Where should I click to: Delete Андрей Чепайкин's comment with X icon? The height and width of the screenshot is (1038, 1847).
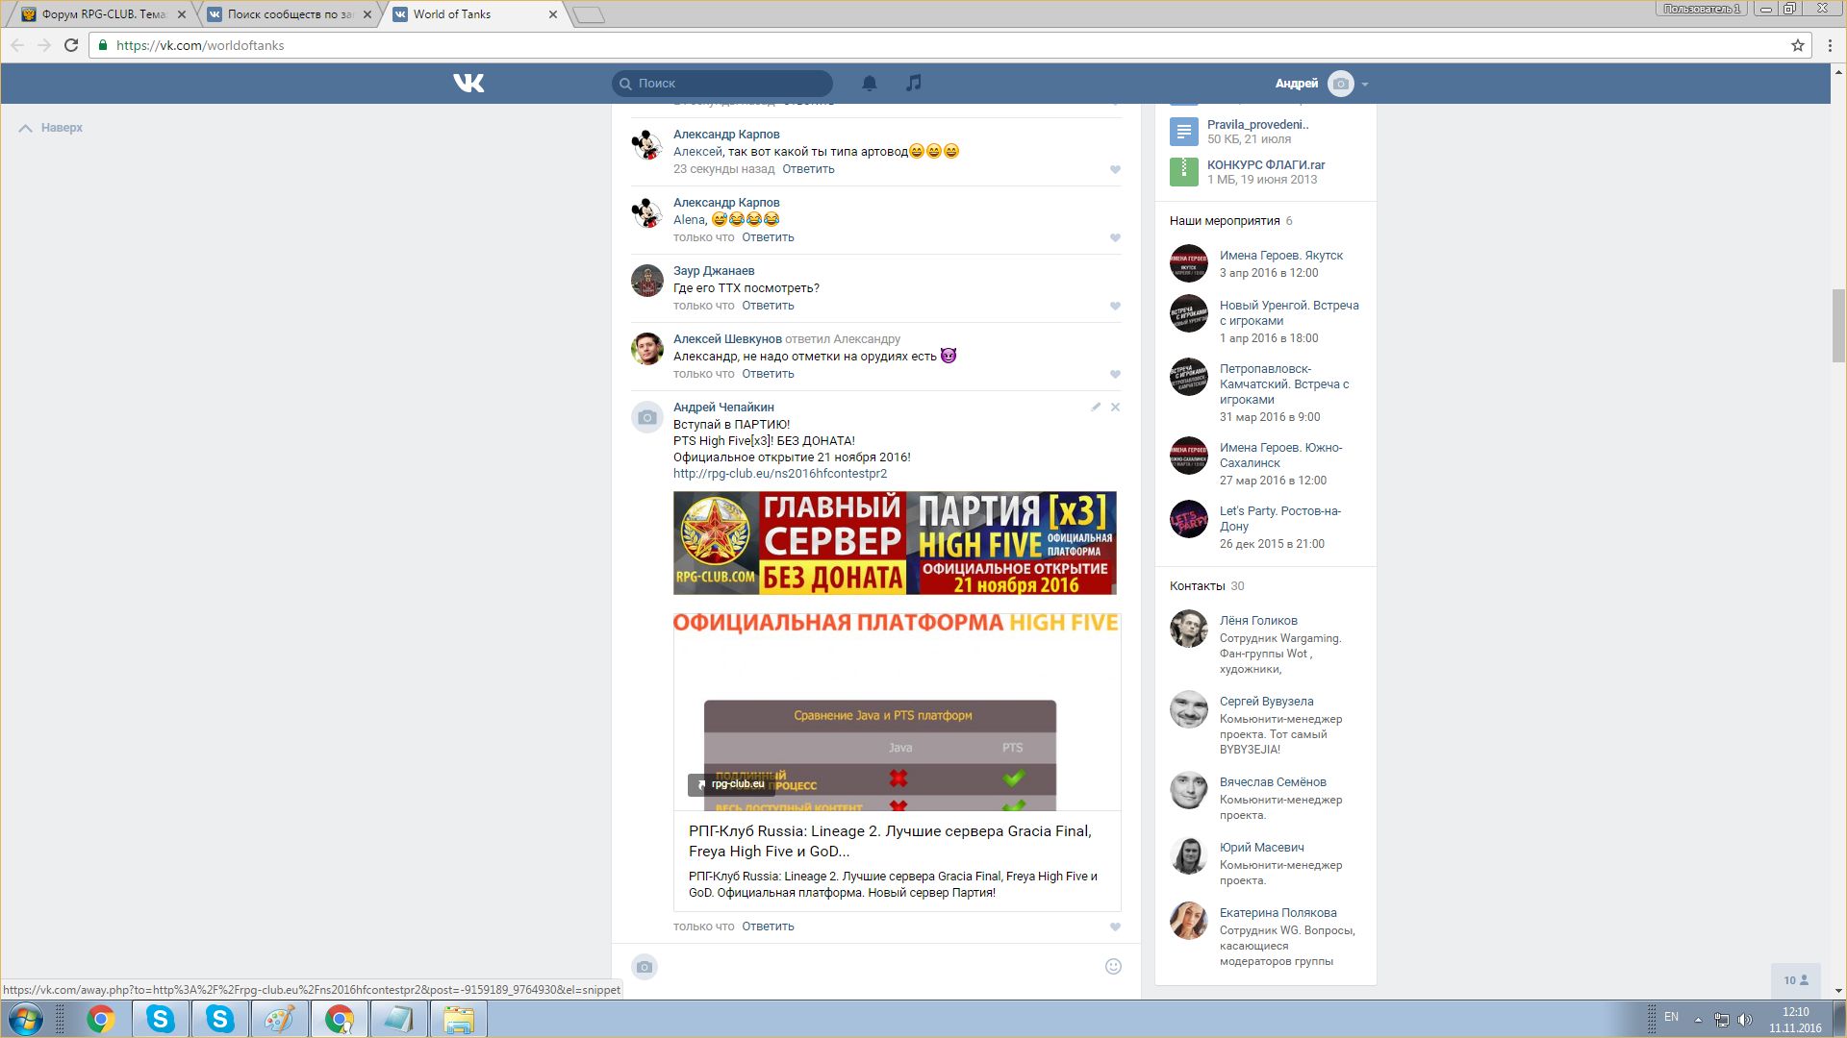point(1116,408)
